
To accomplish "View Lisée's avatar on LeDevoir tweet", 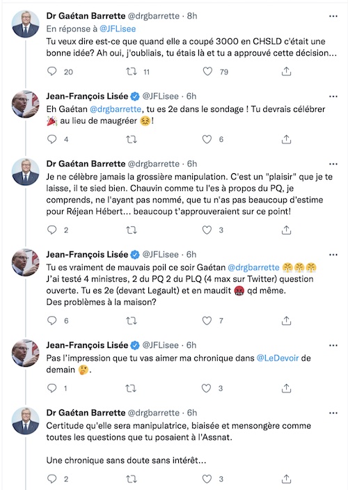I will 26,353.
